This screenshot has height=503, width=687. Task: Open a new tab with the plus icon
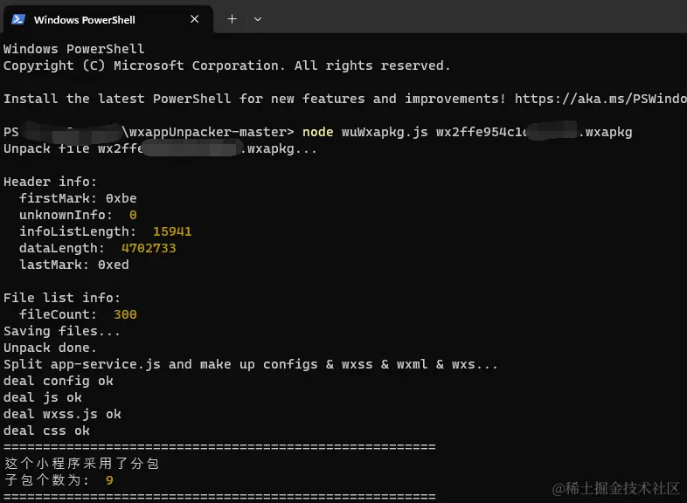(x=232, y=19)
